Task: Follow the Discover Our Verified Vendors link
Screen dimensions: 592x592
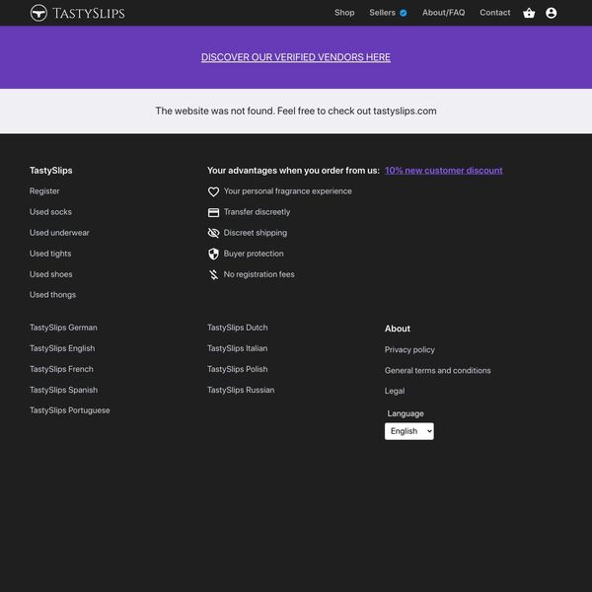Action: pos(296,57)
